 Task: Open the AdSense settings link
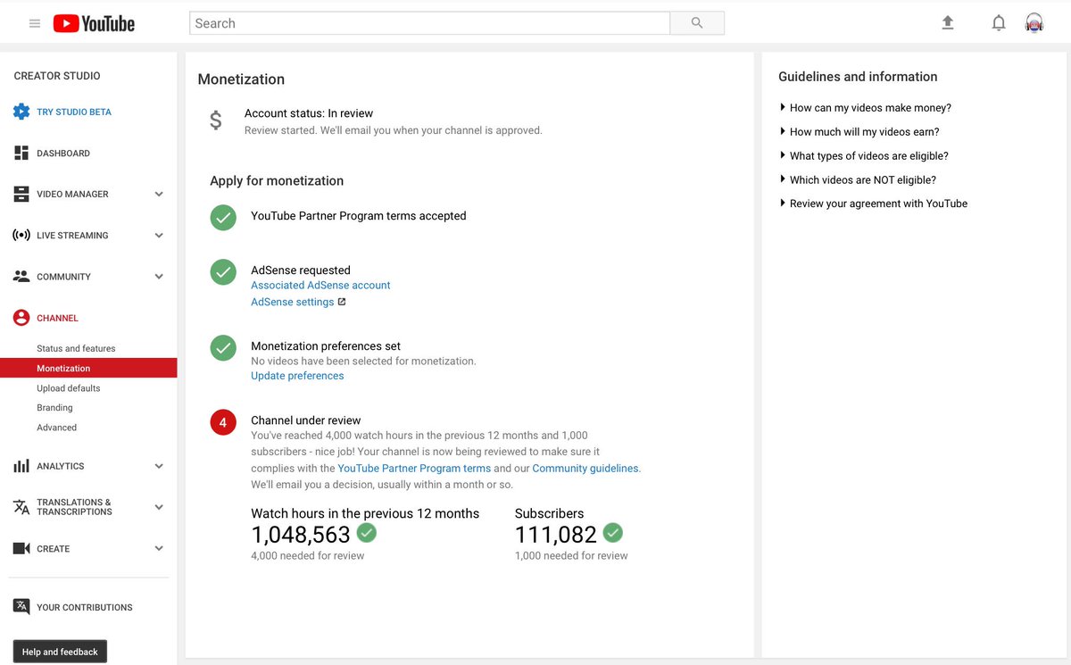tap(292, 303)
